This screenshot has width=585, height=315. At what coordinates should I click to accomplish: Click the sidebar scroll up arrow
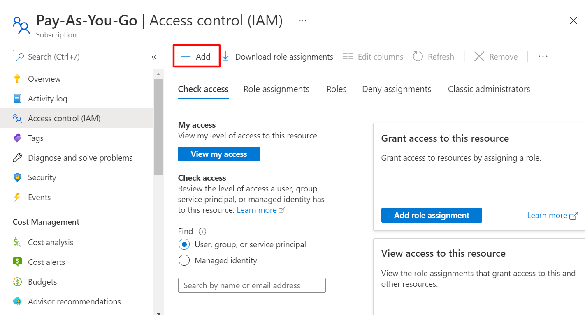tap(158, 74)
